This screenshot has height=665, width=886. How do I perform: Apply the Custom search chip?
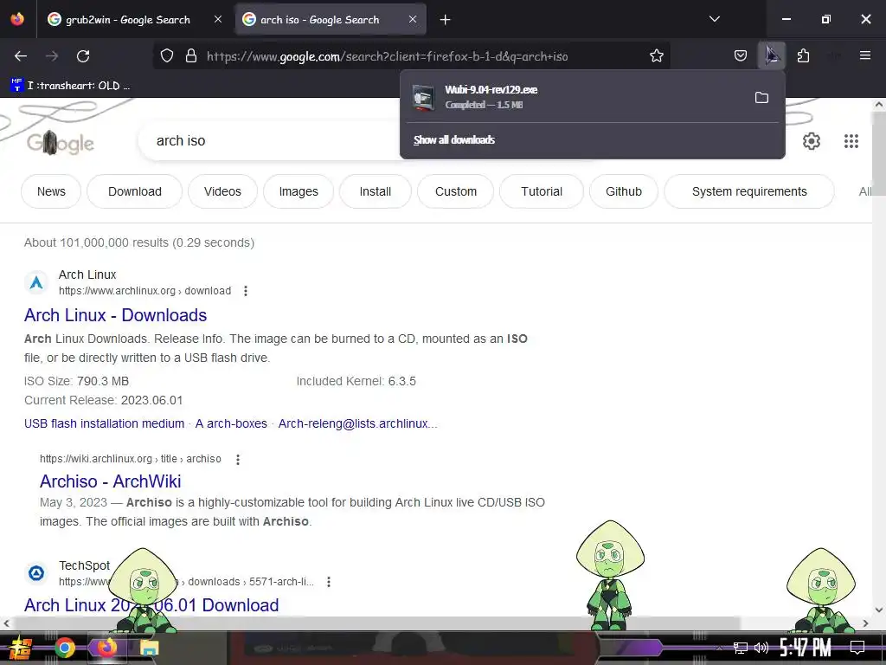[455, 191]
